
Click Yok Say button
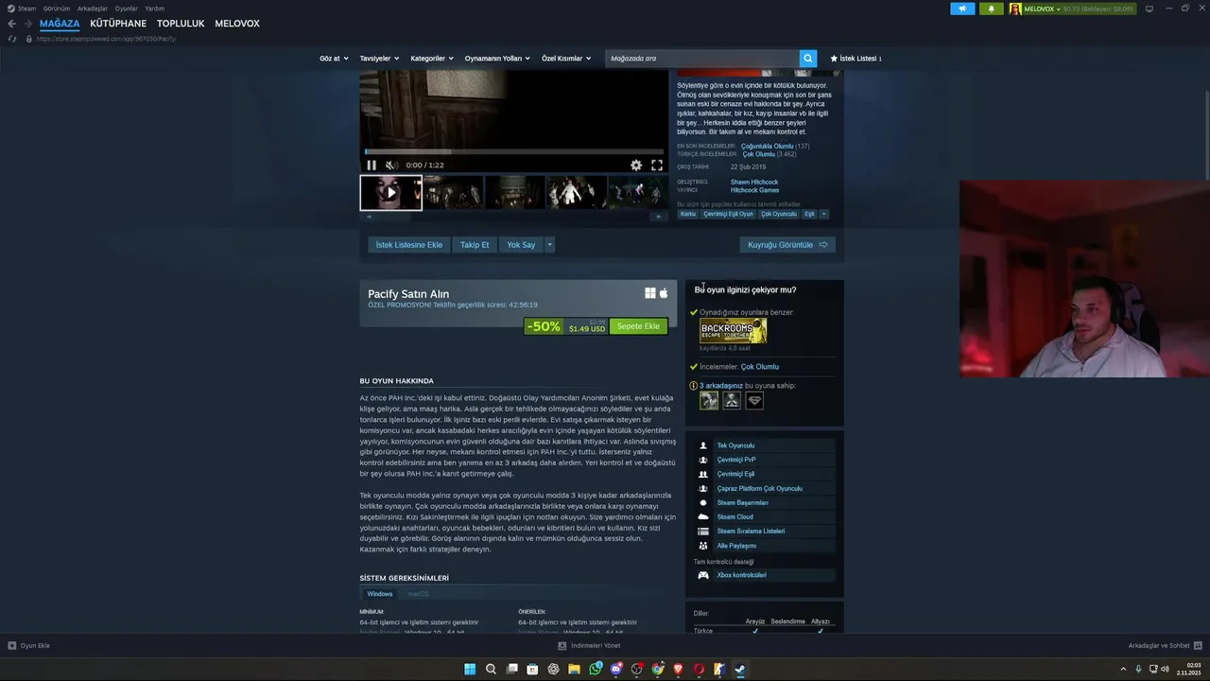[x=521, y=245]
